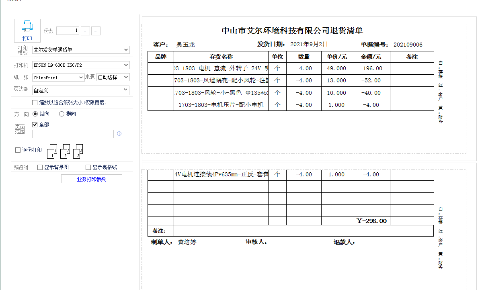Select the 纵向 portrait radio button
The height and width of the screenshot is (290, 484).
click(35, 114)
